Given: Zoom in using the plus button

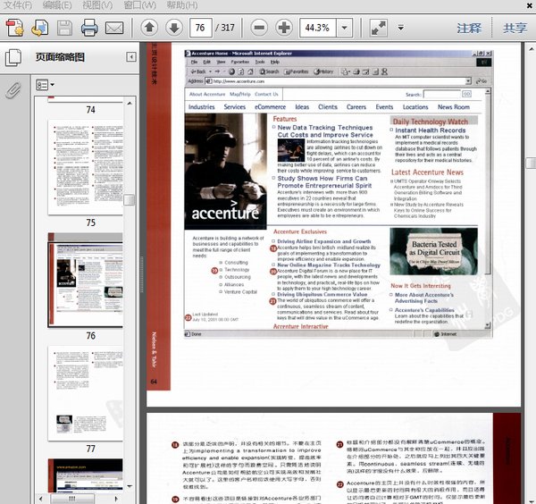Looking at the screenshot, I should [284, 28].
